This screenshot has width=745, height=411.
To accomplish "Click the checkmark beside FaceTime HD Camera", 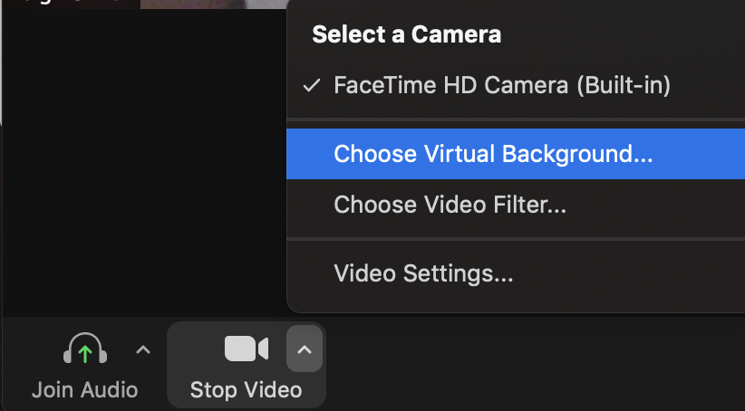I will pyautogui.click(x=312, y=86).
